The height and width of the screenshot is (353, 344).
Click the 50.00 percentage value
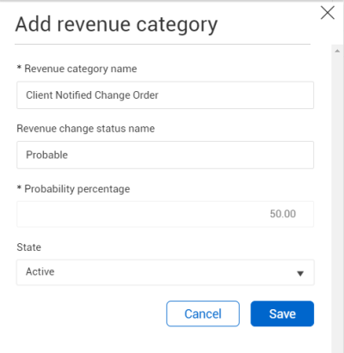(x=283, y=214)
